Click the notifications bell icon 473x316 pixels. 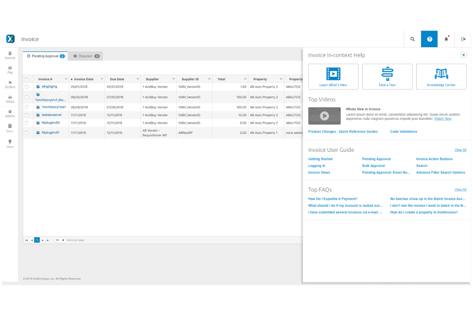(446, 39)
